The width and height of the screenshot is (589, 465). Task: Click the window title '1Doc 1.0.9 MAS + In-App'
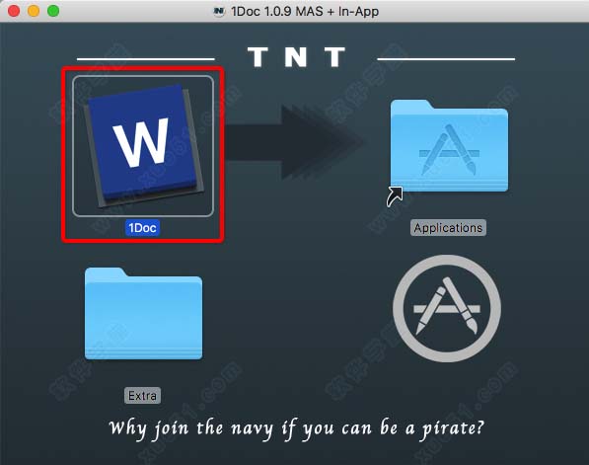click(305, 12)
